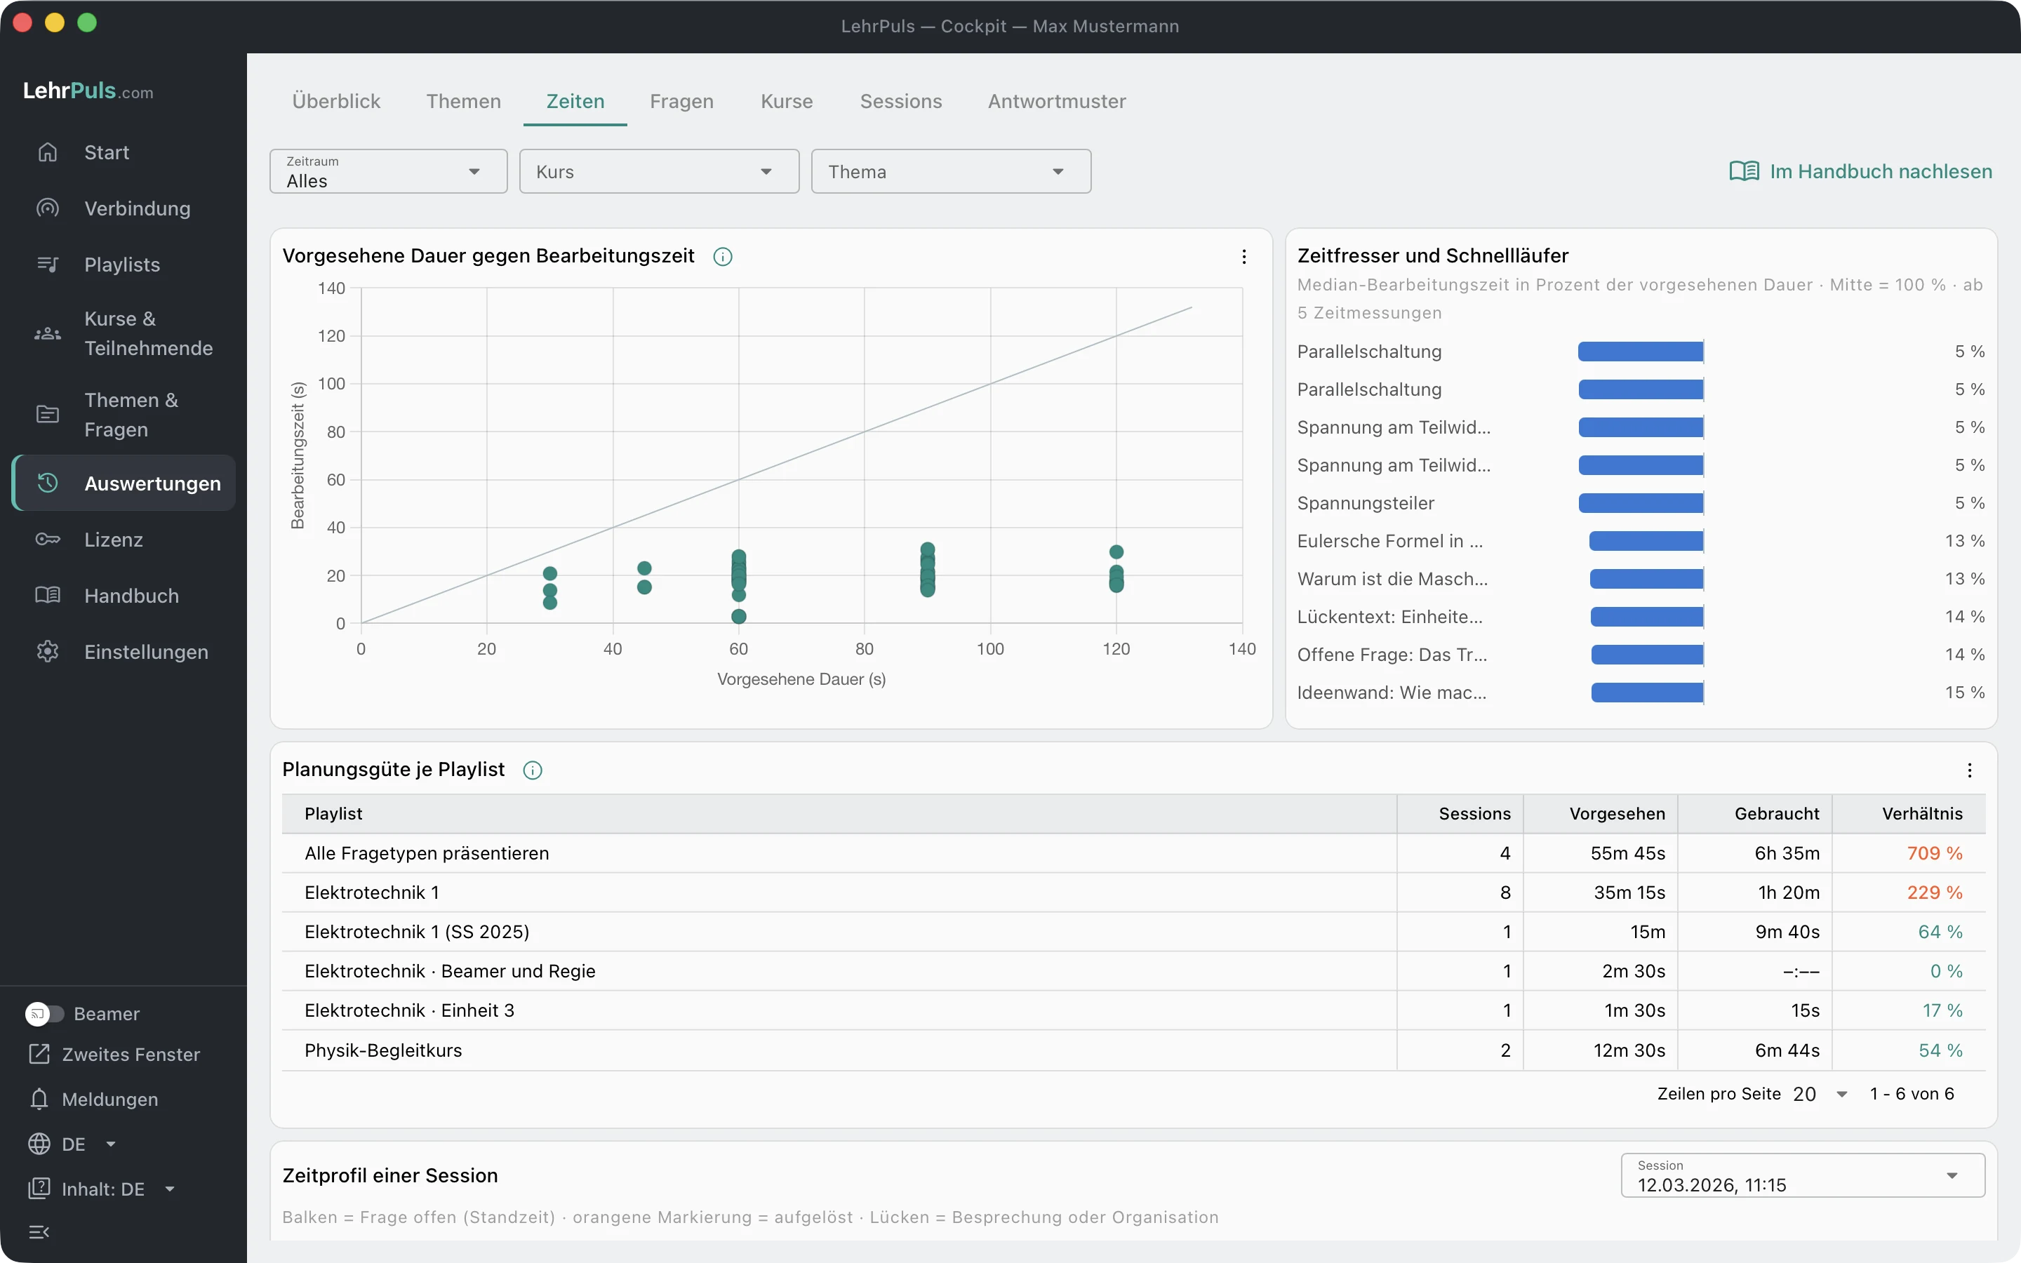2021x1263 pixels.
Task: Open the Sessions tab
Action: [900, 101]
